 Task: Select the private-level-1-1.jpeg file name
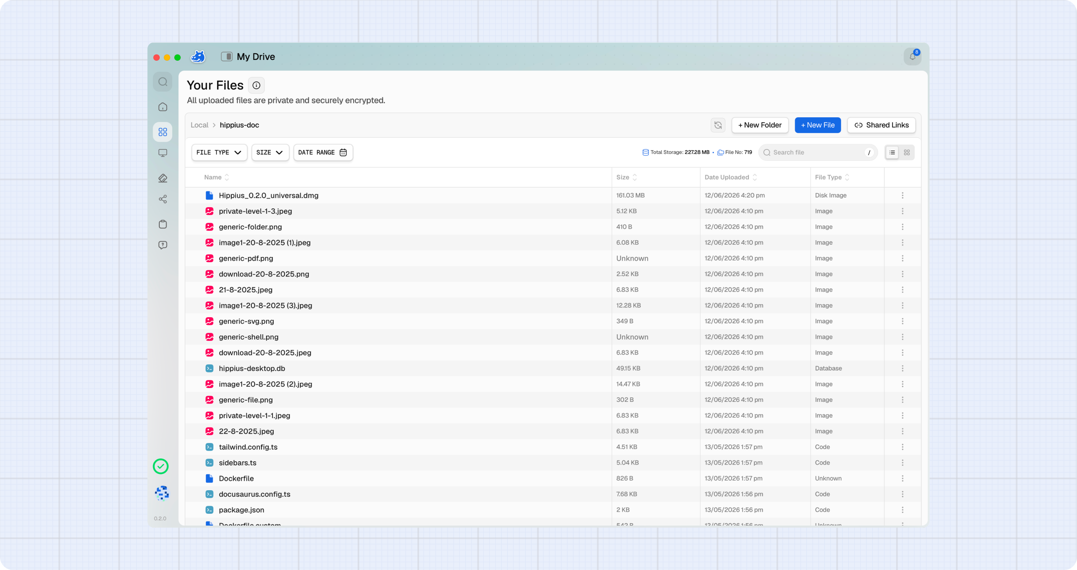pyautogui.click(x=255, y=415)
